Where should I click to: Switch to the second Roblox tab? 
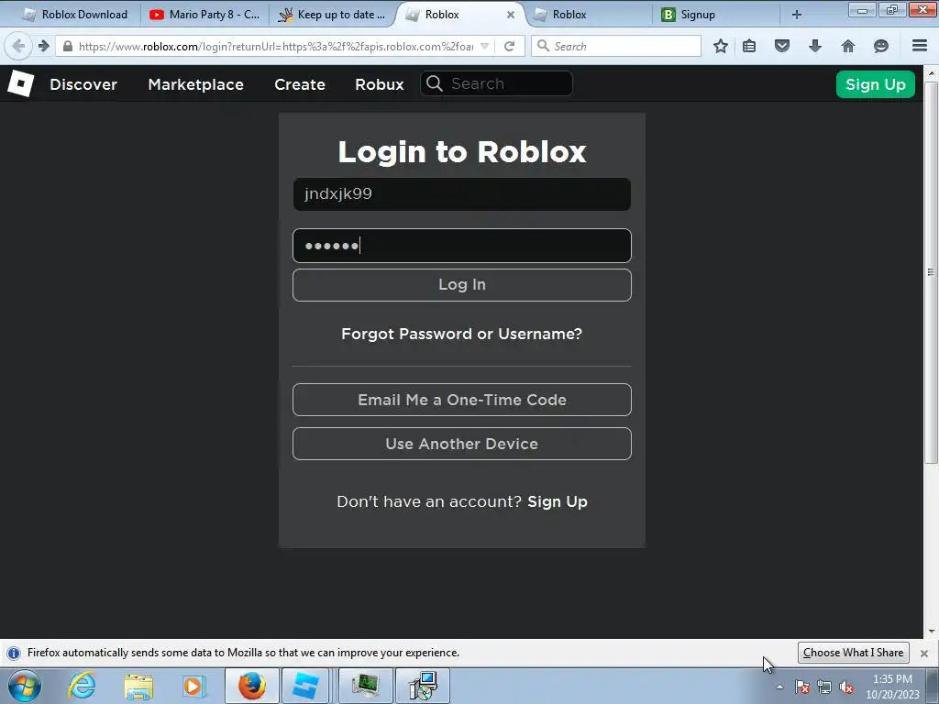[587, 15]
